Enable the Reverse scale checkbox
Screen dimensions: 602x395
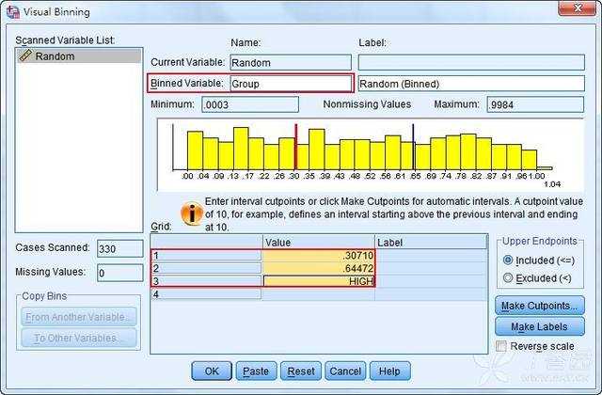point(502,347)
